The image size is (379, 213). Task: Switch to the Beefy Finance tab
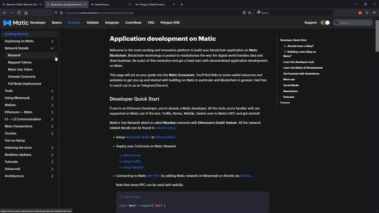(x=110, y=4)
